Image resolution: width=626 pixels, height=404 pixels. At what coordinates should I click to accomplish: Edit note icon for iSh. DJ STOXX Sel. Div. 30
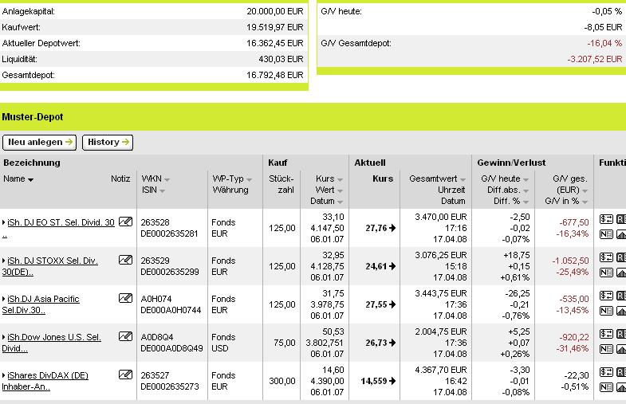coord(125,260)
